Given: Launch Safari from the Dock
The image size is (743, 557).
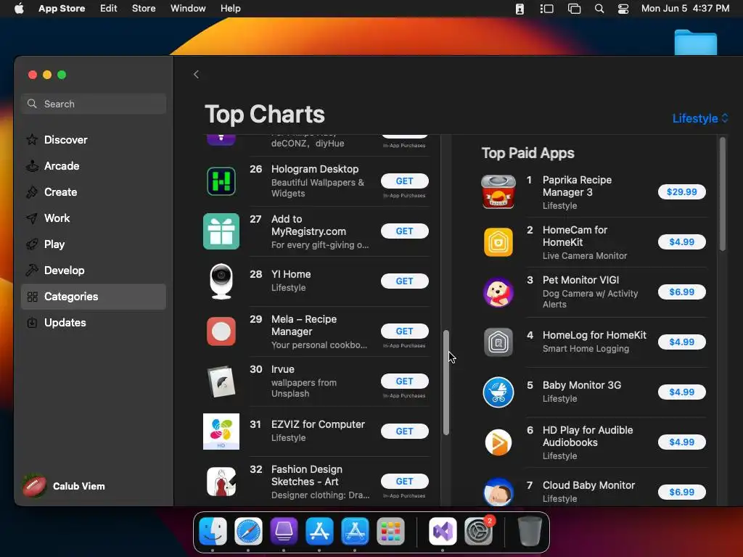Looking at the screenshot, I should pos(248,532).
